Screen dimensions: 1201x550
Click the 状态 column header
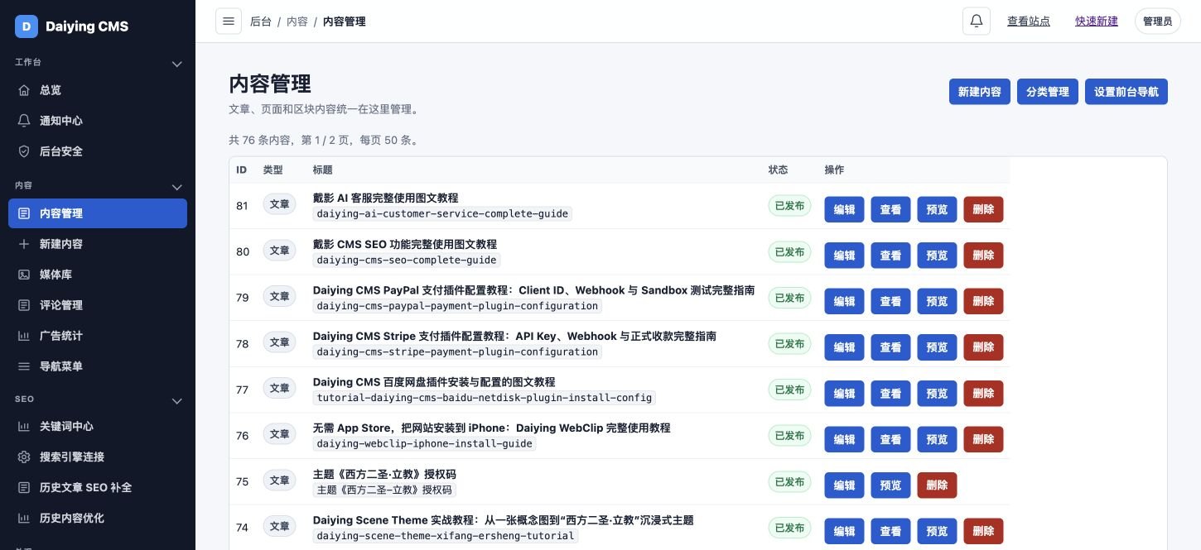[x=778, y=170]
